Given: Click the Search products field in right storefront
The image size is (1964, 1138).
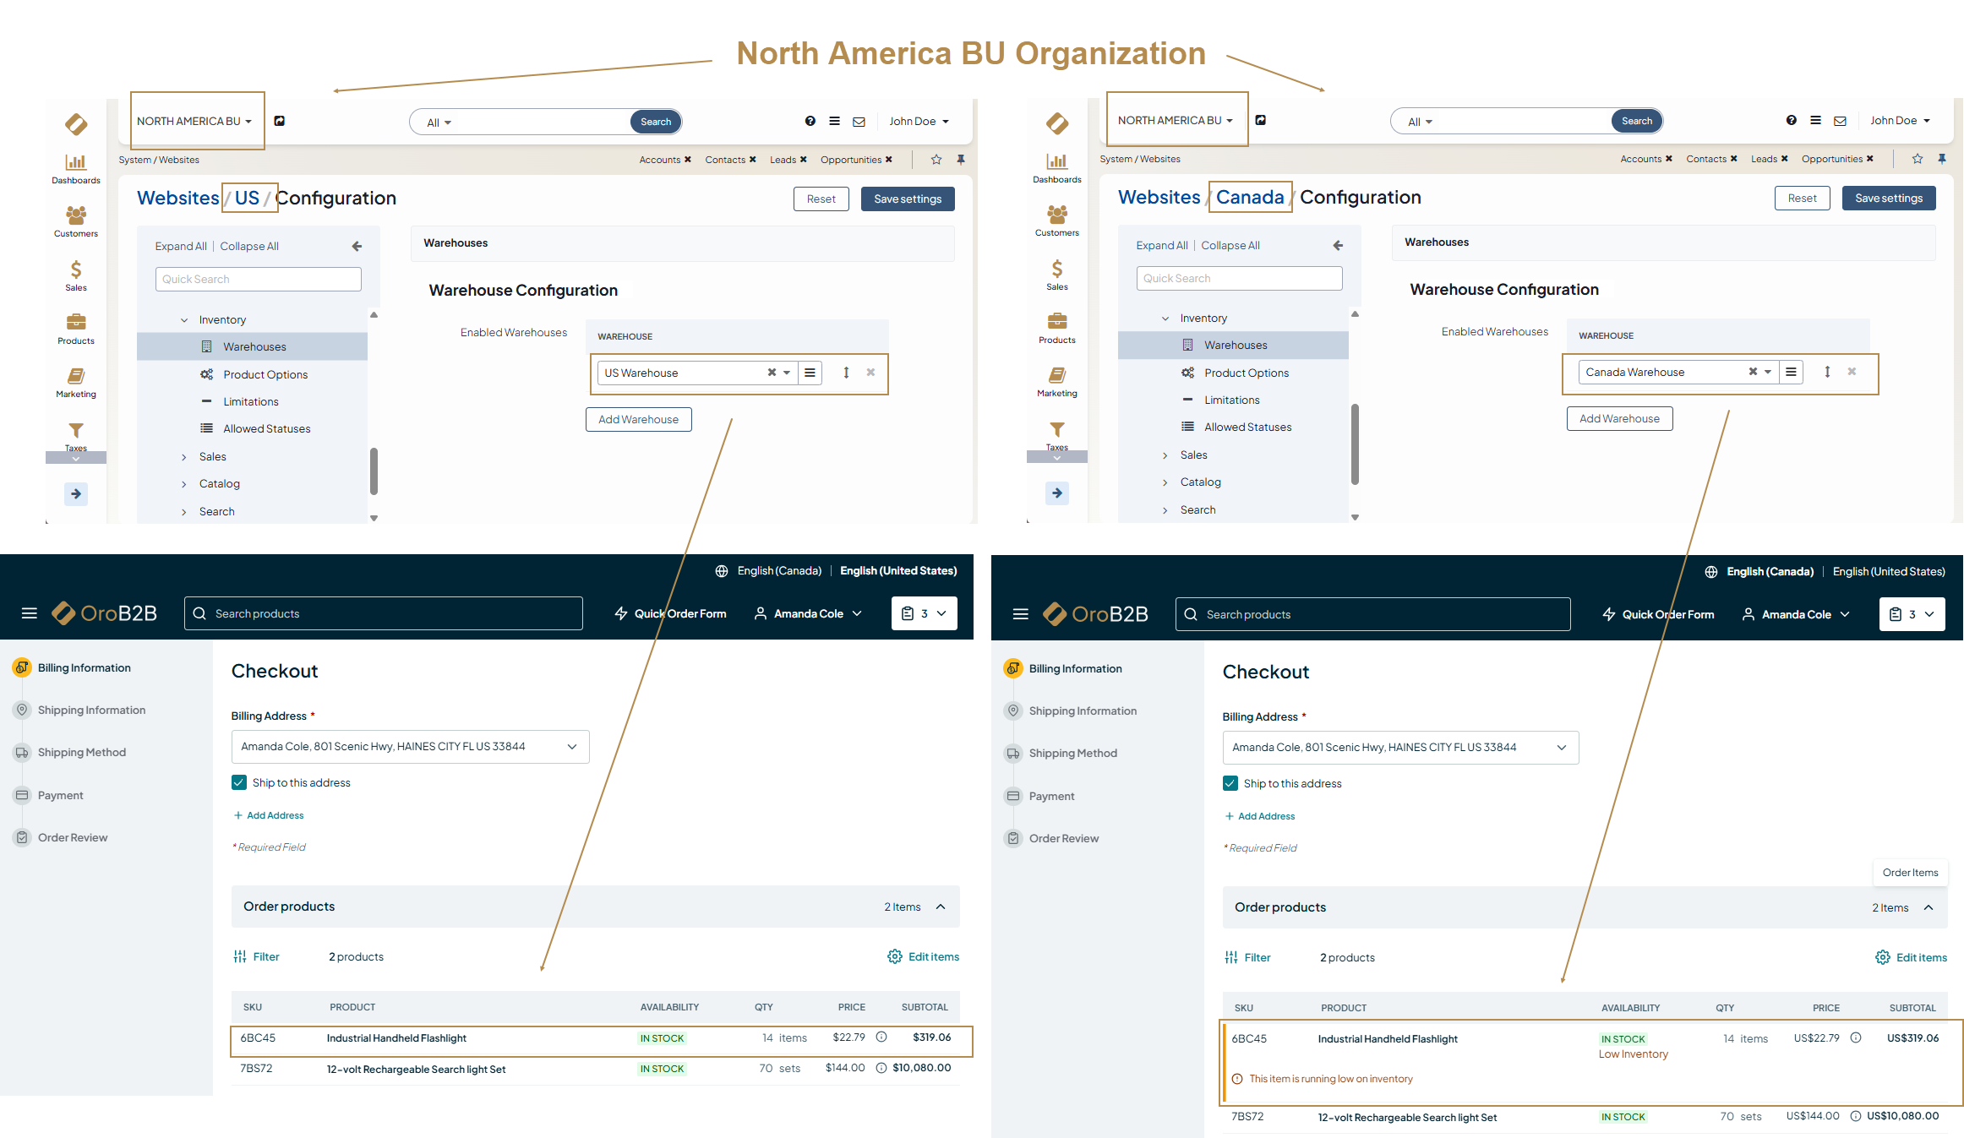Looking at the screenshot, I should 1373,614.
